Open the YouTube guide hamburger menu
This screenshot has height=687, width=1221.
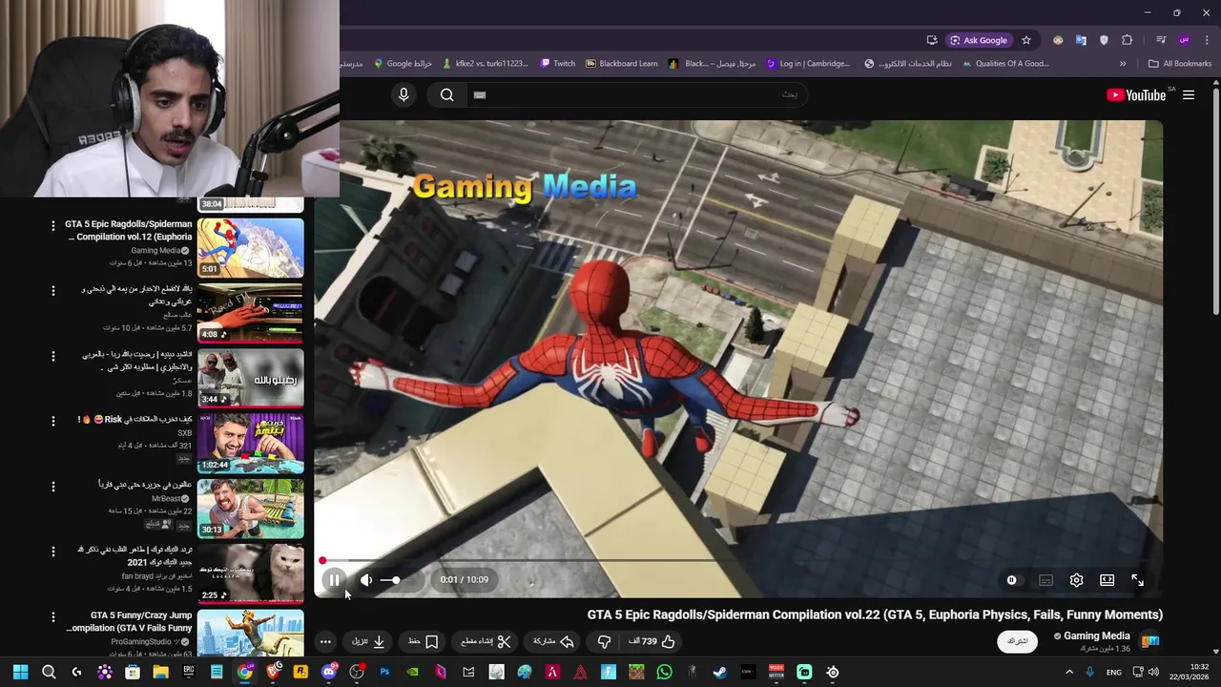[x=1189, y=94]
